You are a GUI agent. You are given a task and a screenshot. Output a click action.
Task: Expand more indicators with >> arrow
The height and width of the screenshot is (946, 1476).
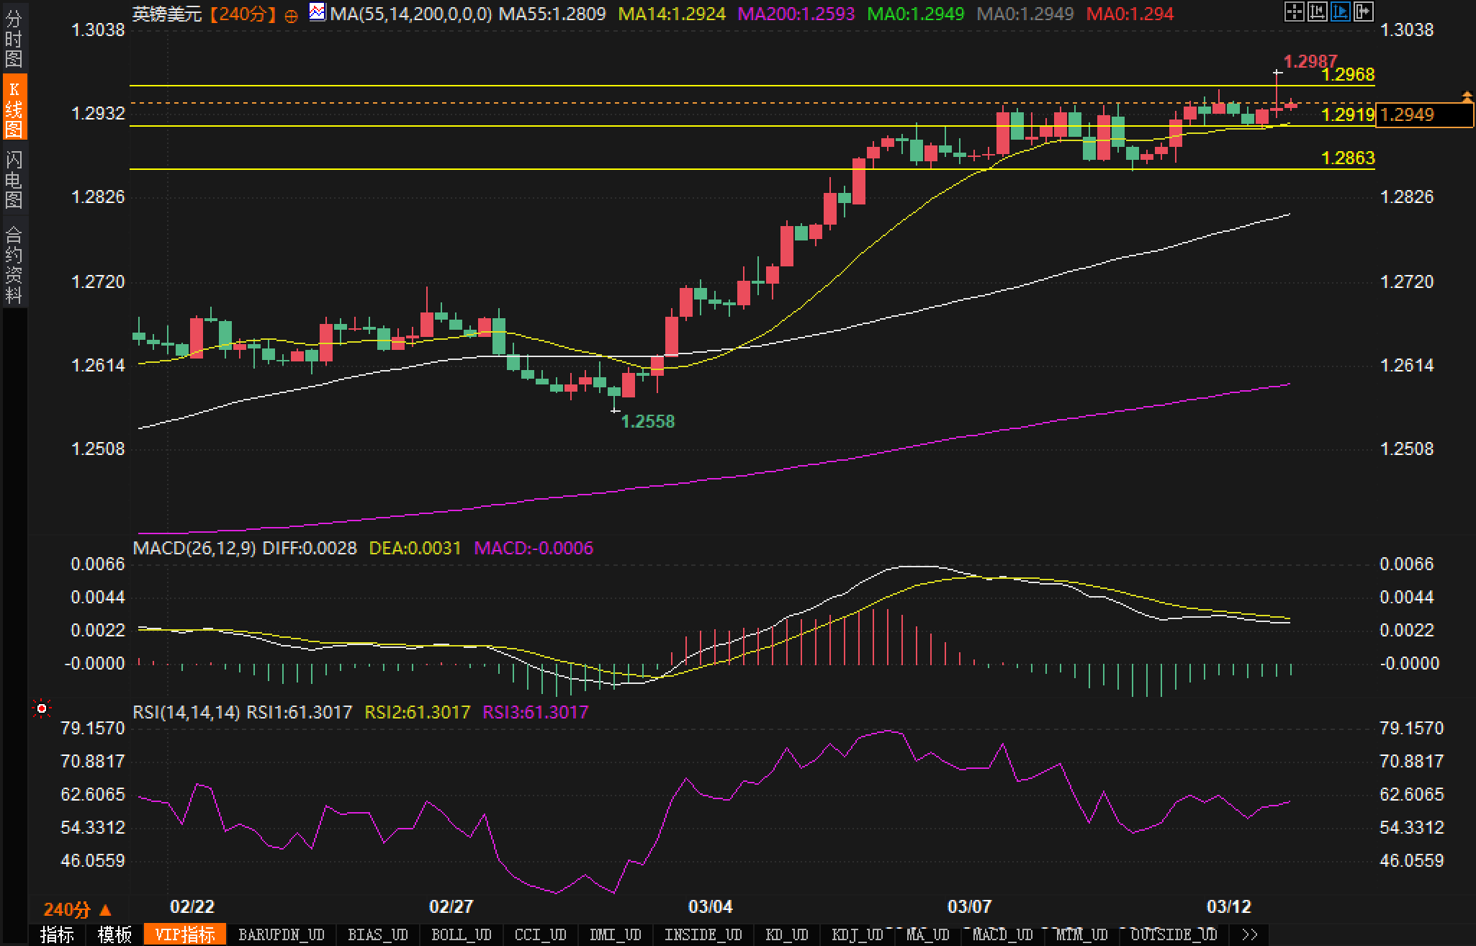click(x=1250, y=934)
